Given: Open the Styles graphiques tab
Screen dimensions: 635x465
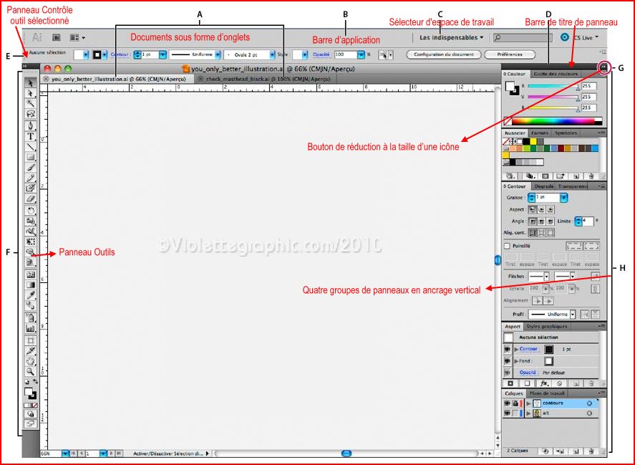Looking at the screenshot, I should pos(546,326).
